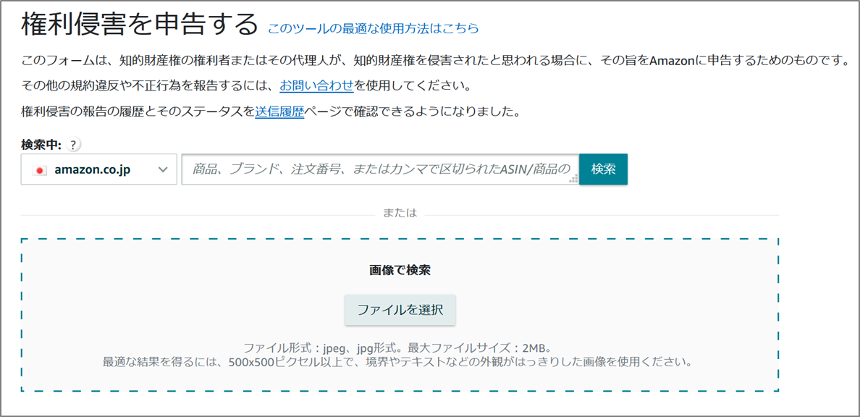
Task: Click the ファイルを選択 file select button
Action: tap(400, 310)
